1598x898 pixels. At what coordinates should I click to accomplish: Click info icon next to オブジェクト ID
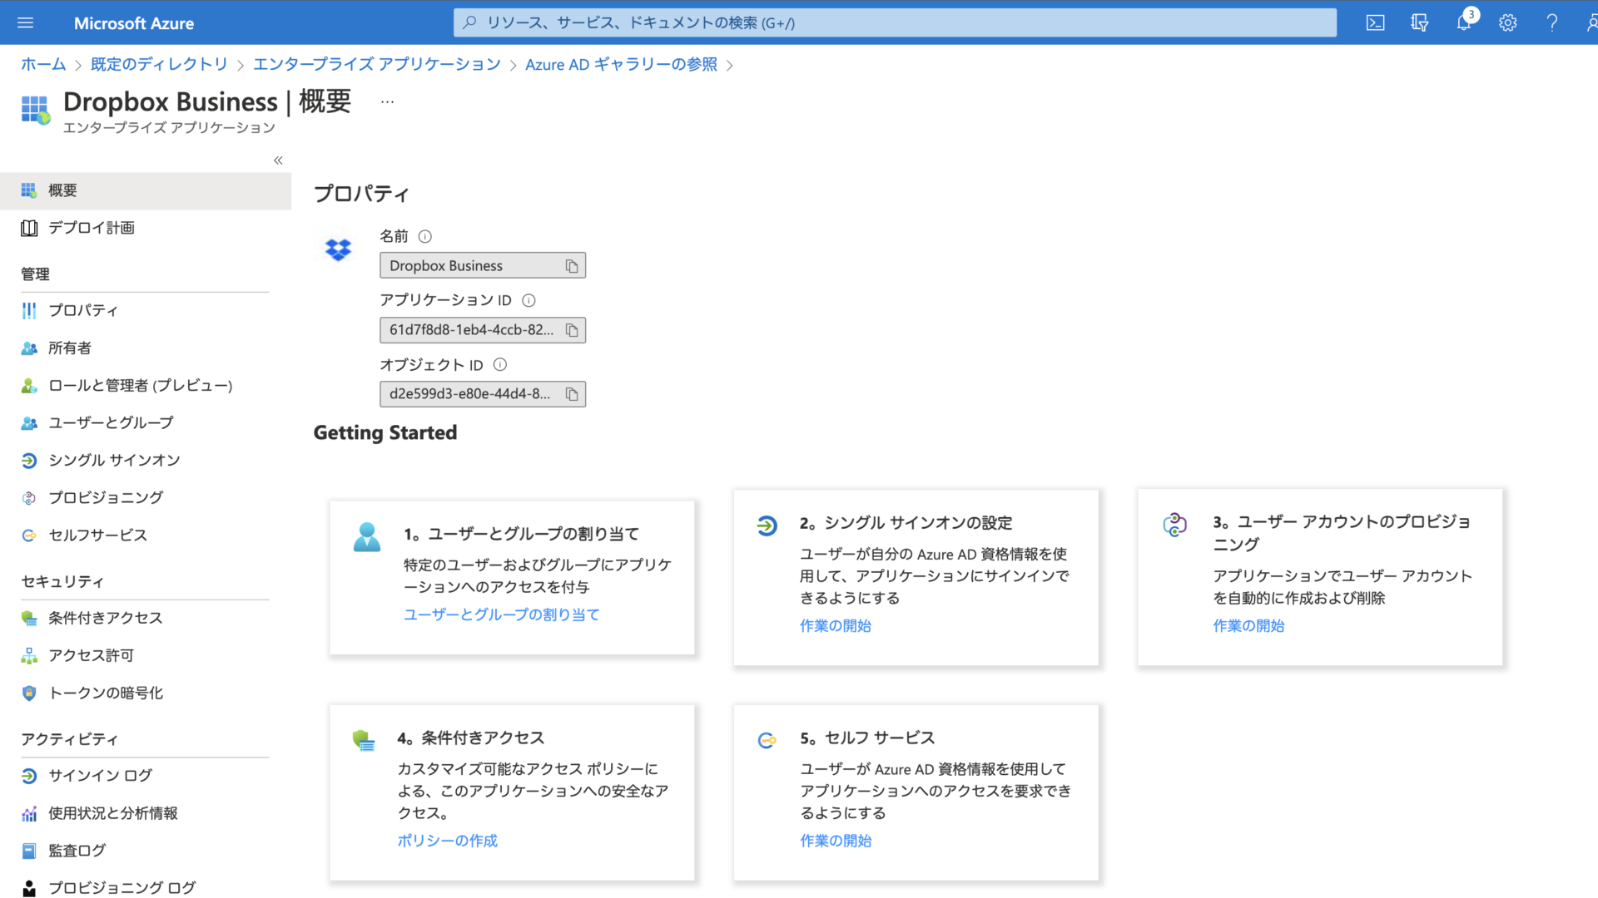[500, 364]
